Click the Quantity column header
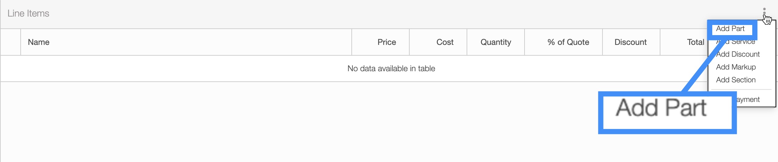The height and width of the screenshot is (162, 778). tap(496, 42)
